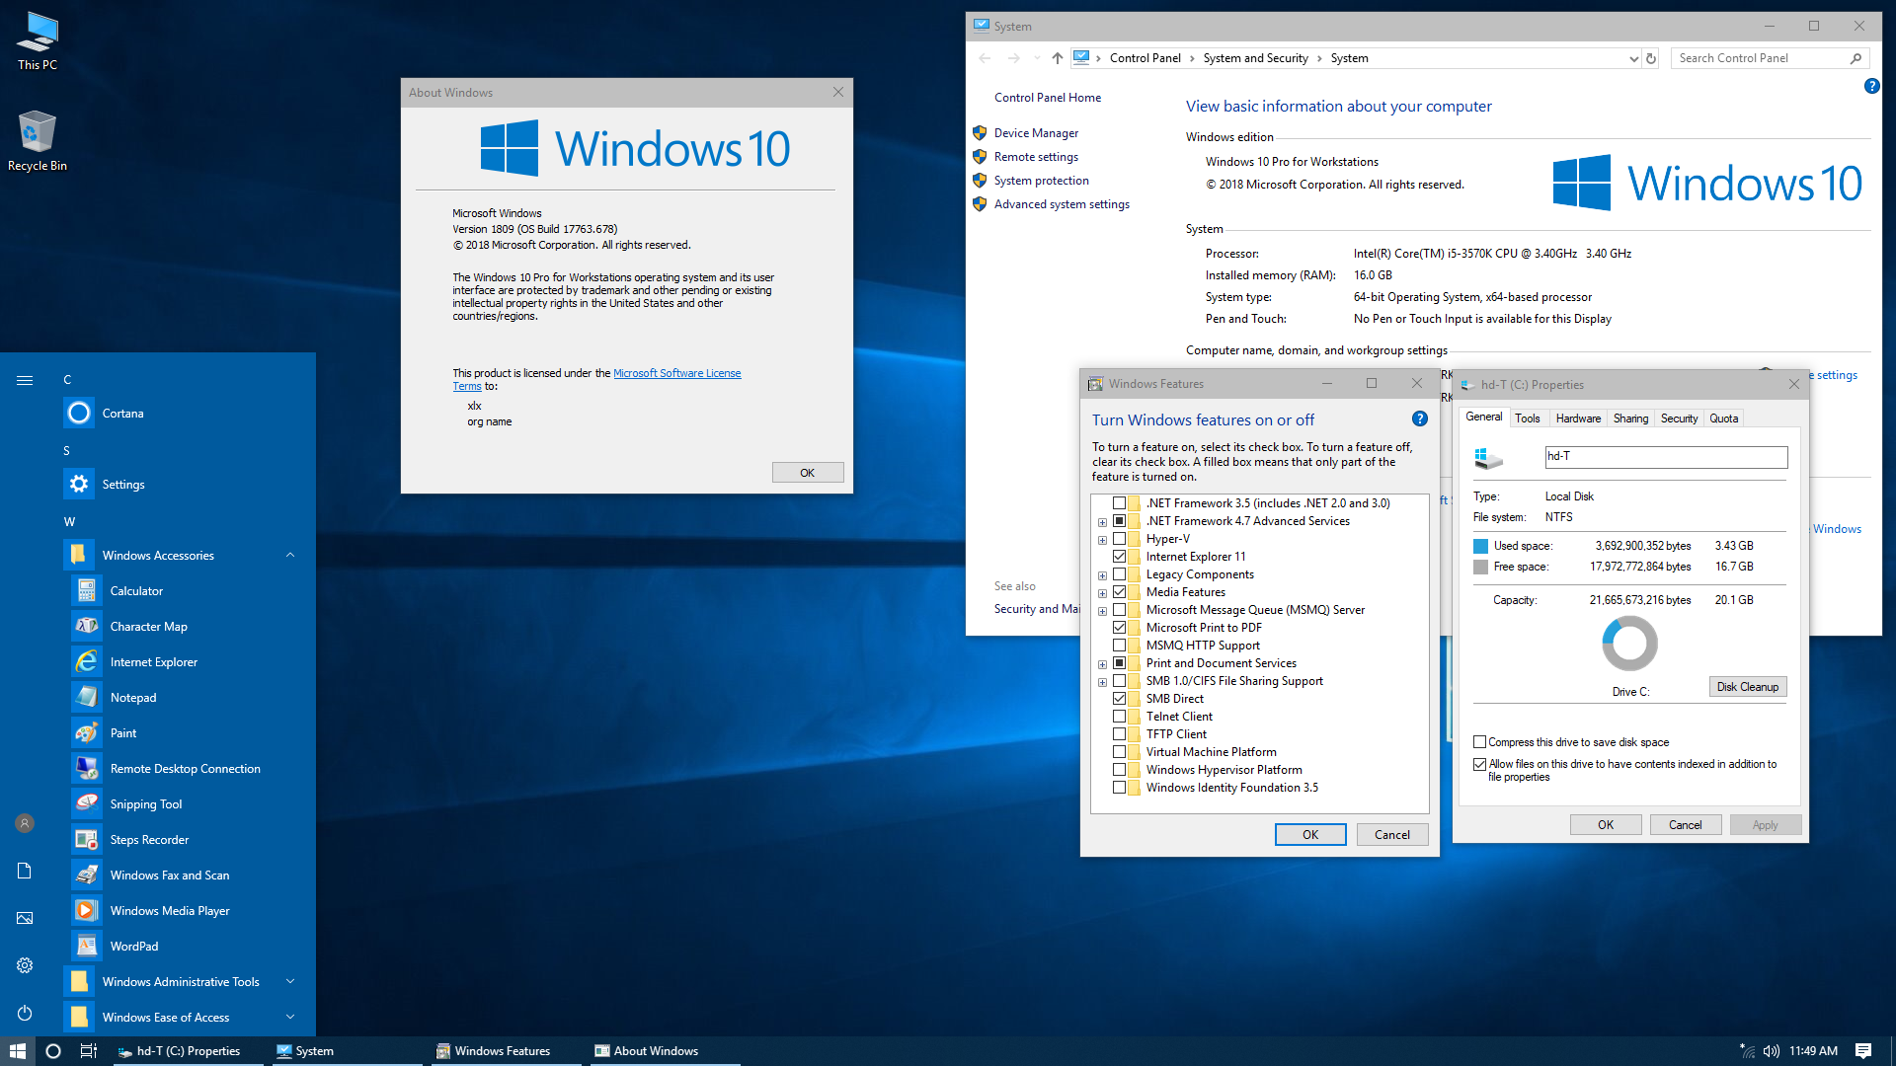Enable Hyper-V feature checkbox

(1119, 539)
